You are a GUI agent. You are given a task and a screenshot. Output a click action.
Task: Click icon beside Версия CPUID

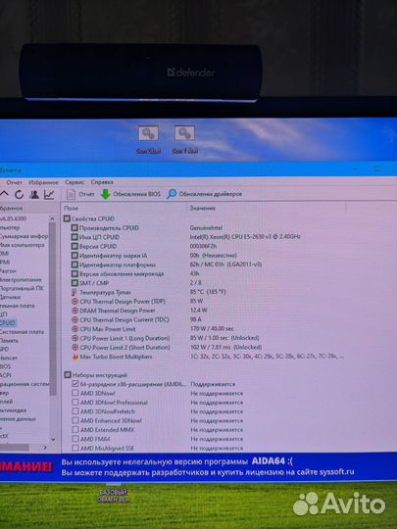[x=74, y=246]
